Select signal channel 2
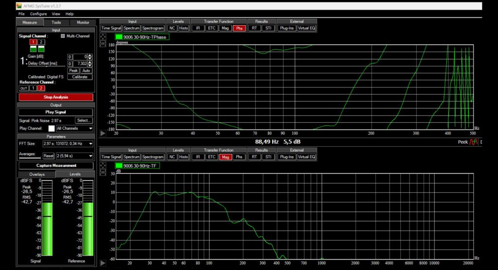This screenshot has width=498, height=270. coord(41,42)
